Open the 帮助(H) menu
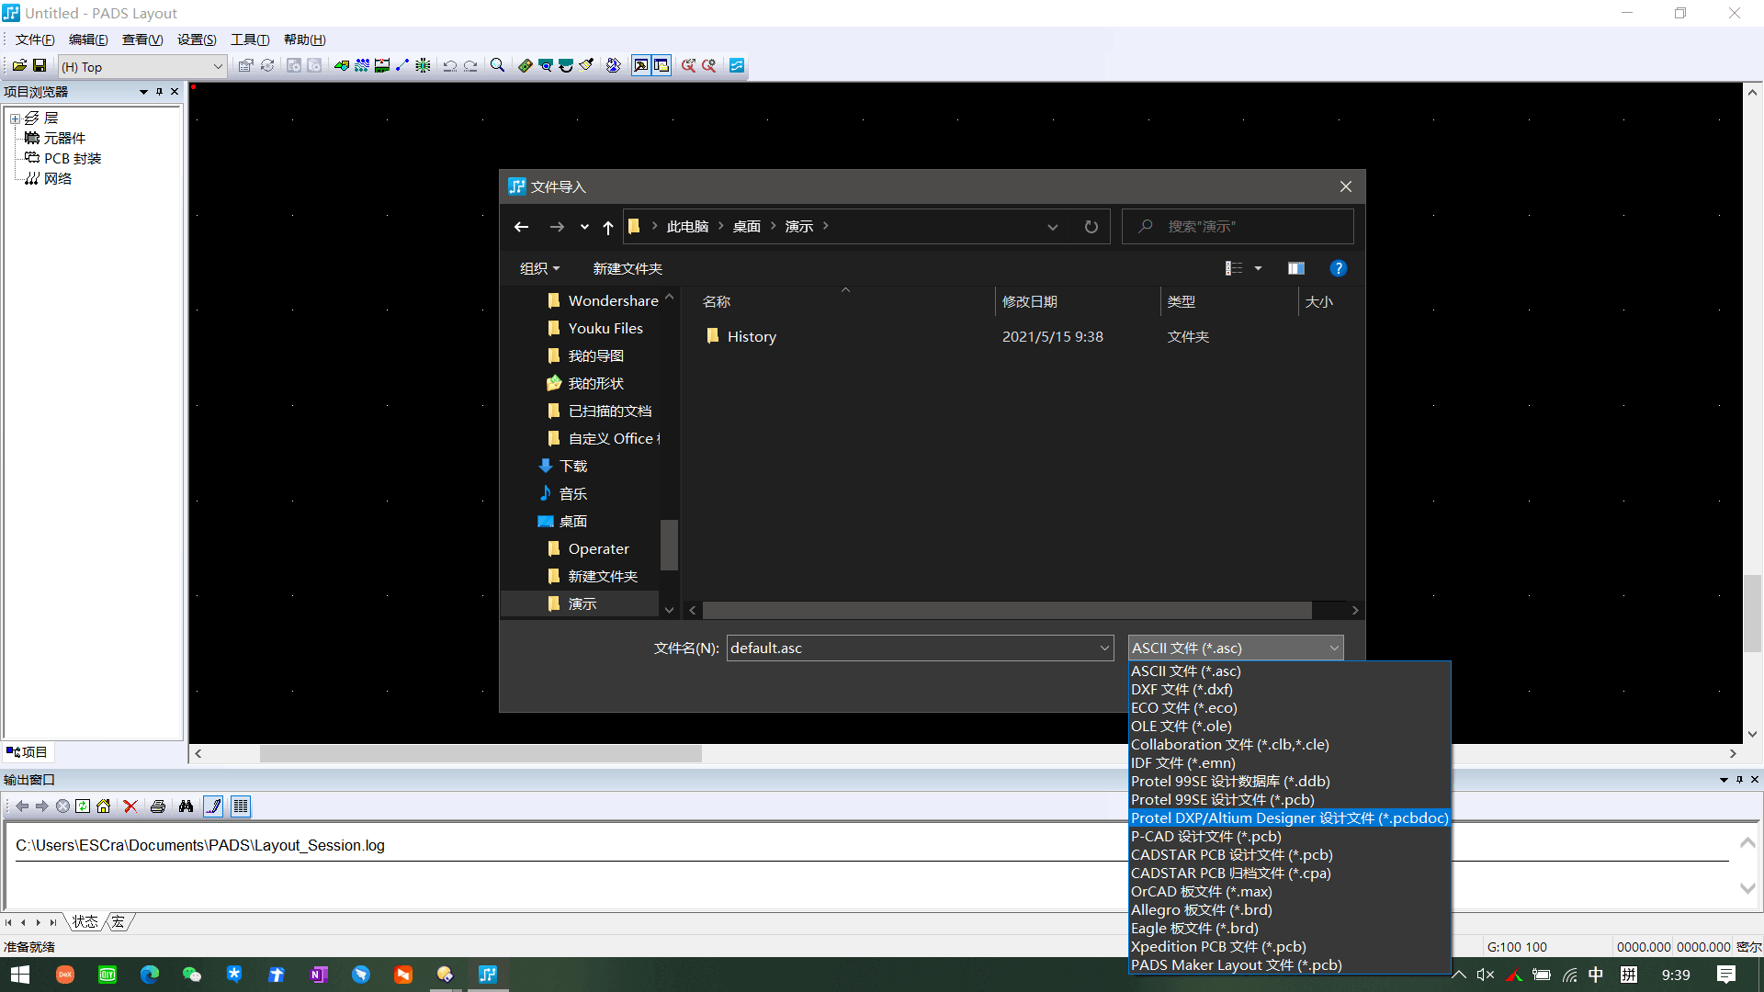 point(305,39)
